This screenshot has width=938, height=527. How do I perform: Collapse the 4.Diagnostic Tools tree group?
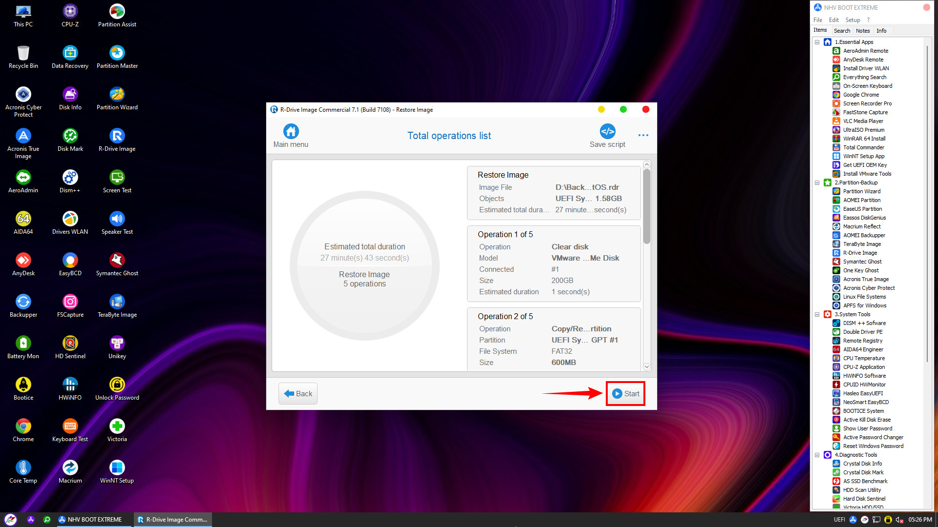pyautogui.click(x=817, y=455)
